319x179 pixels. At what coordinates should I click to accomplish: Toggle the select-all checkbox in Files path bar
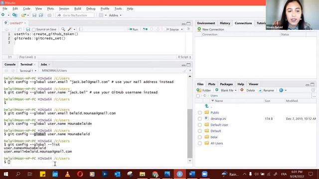(x=198, y=95)
